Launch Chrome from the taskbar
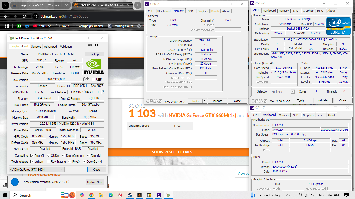Image resolution: width=355 pixels, height=199 pixels. coord(91,195)
